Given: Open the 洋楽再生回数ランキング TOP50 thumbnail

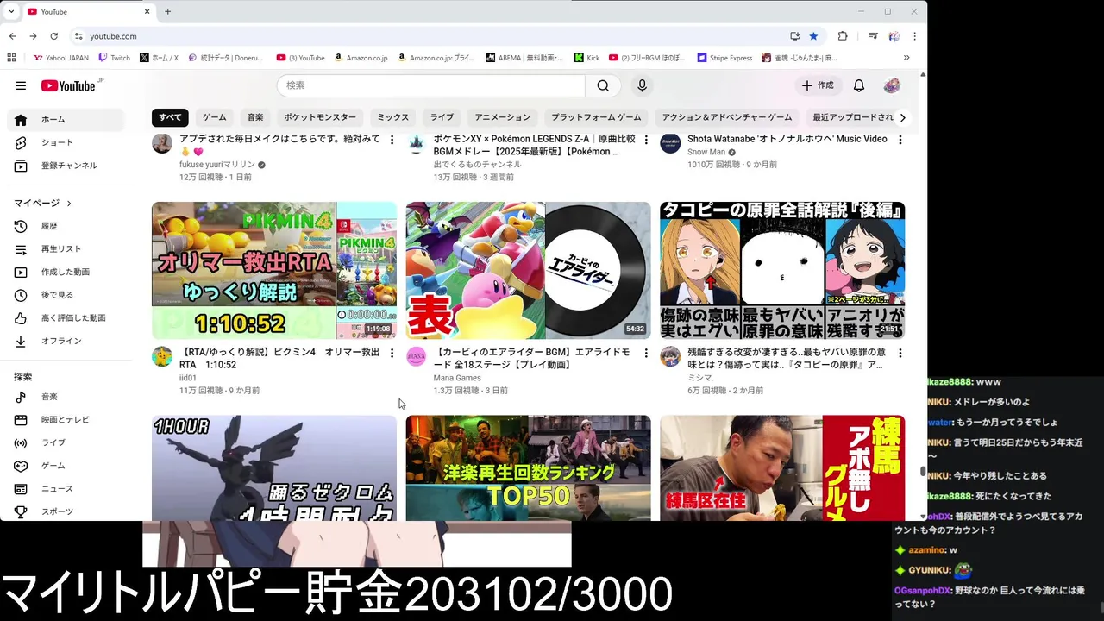Looking at the screenshot, I should tap(529, 468).
